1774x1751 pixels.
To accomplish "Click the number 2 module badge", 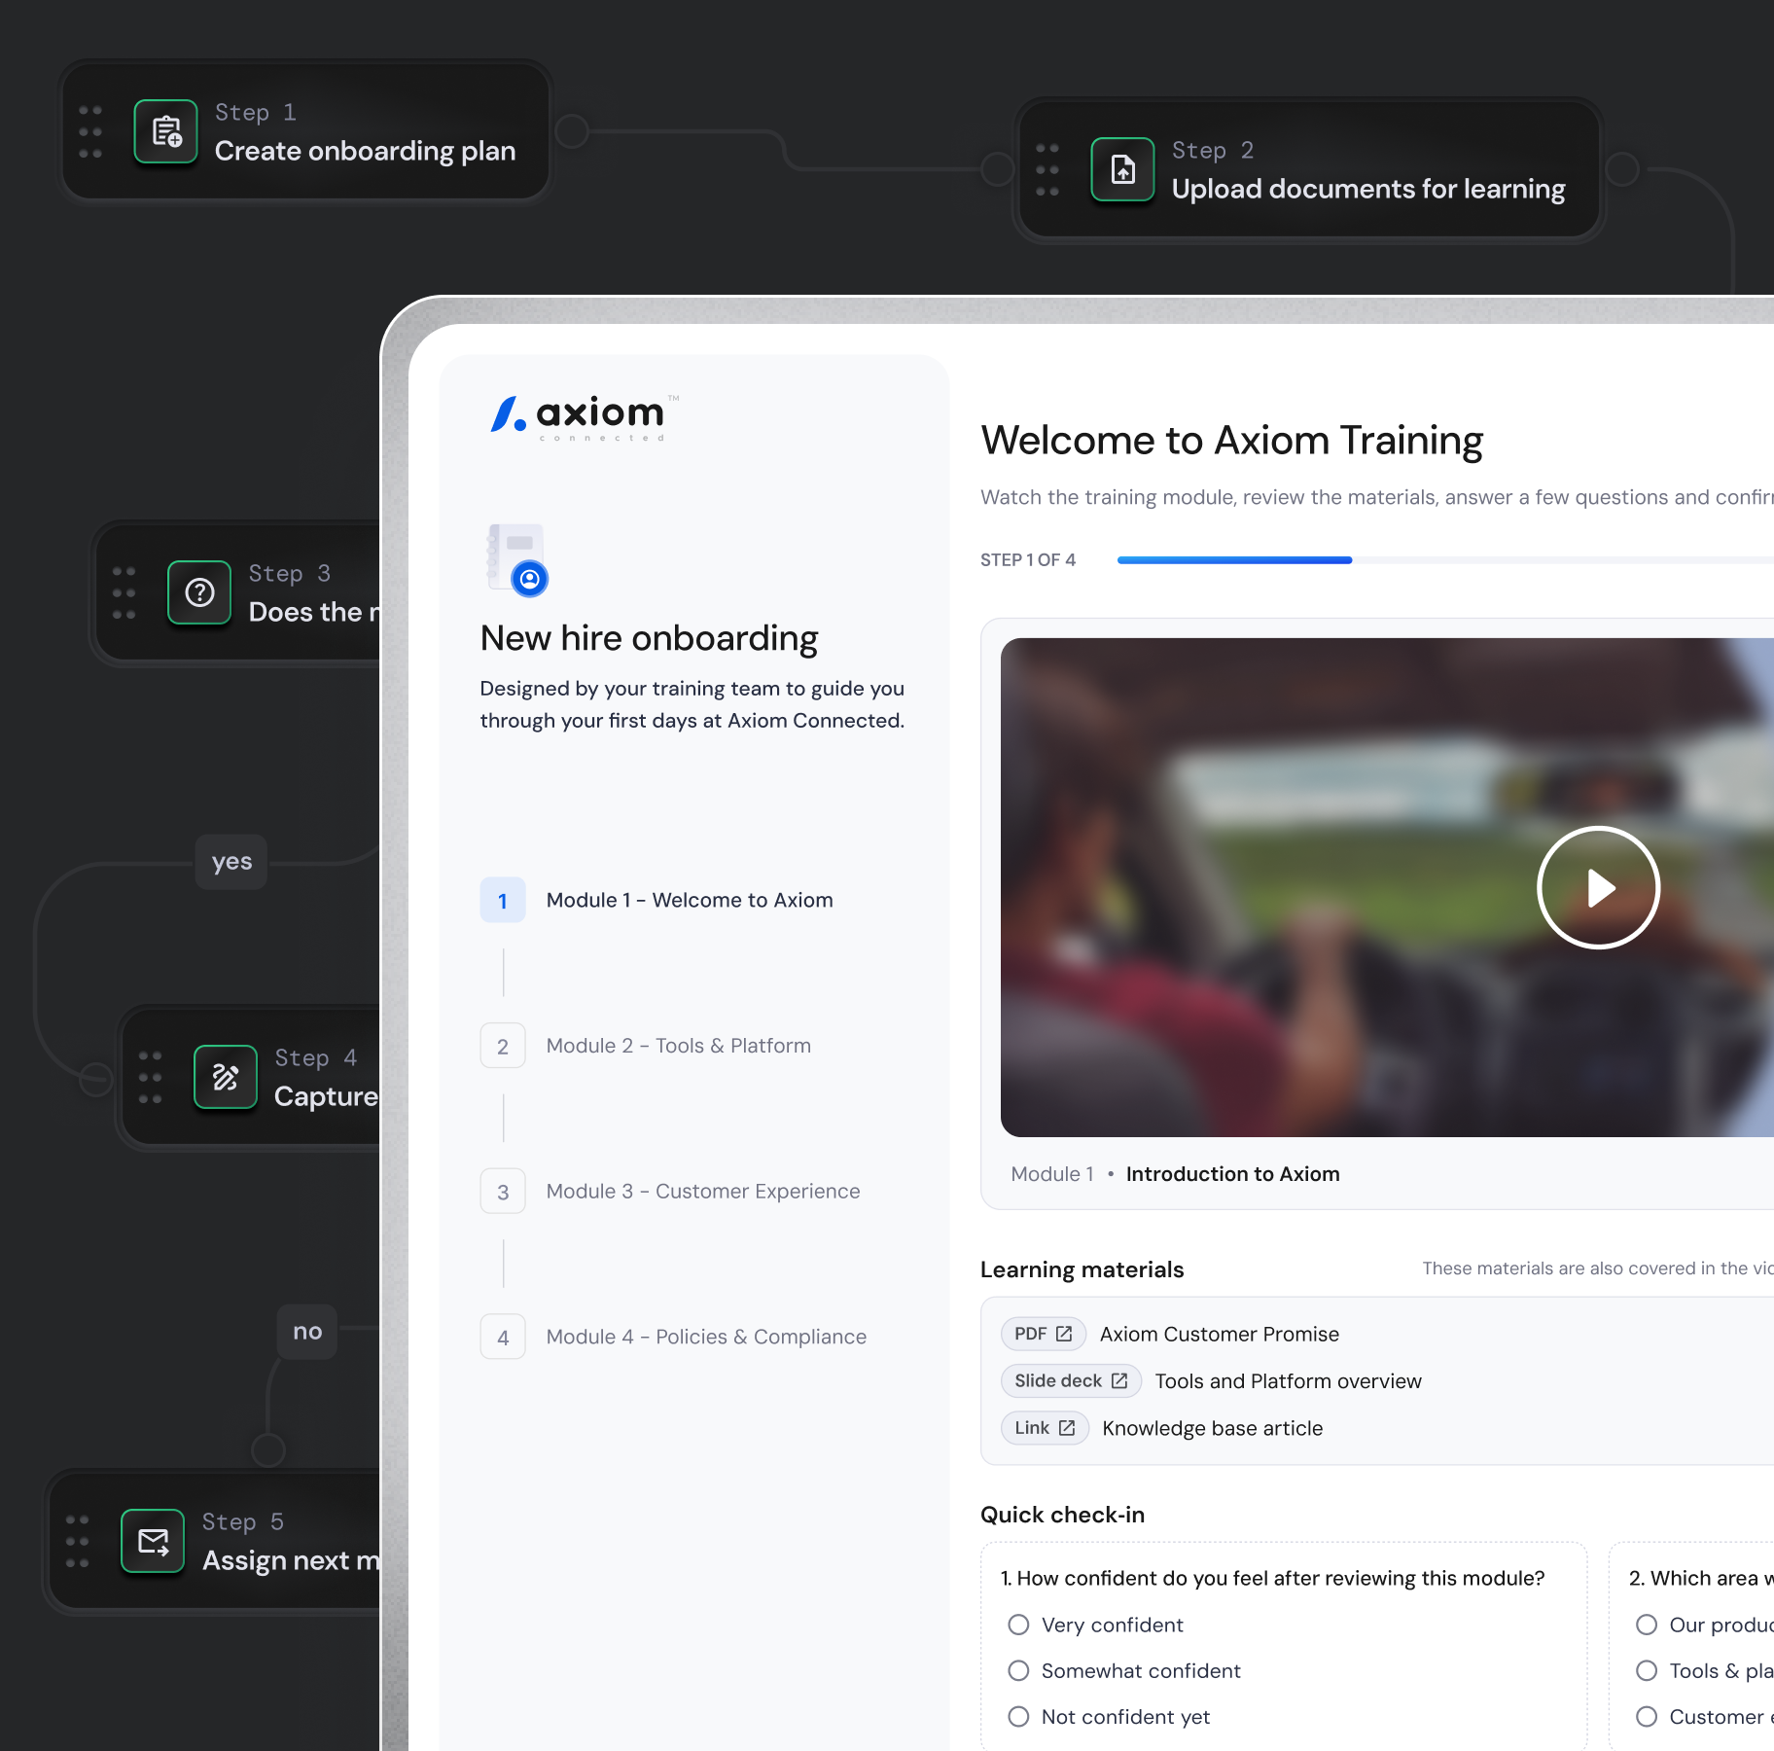I will coord(503,1046).
